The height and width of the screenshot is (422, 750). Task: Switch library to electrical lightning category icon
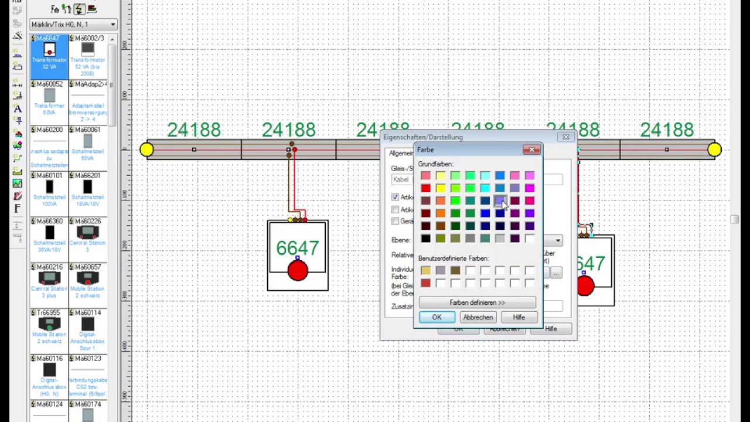[79, 9]
